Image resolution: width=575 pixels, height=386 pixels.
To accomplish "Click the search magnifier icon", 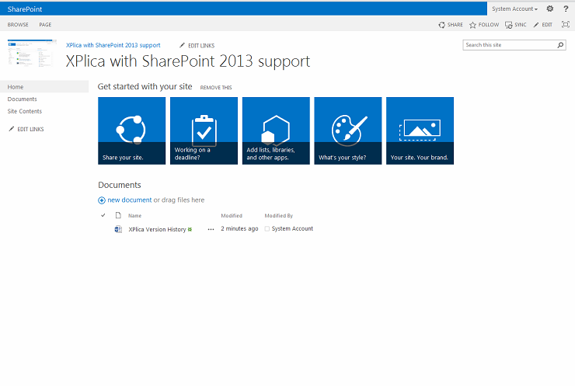I will click(x=560, y=45).
